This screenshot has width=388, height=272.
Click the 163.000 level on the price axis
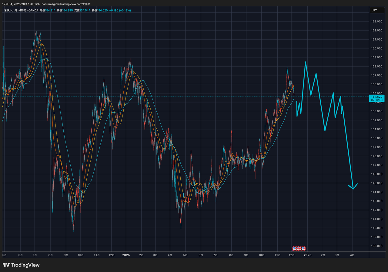click(376, 21)
